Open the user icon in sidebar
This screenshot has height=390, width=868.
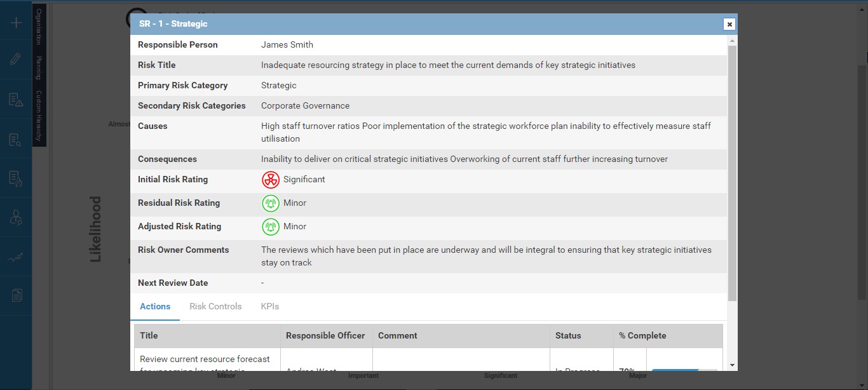click(x=16, y=218)
